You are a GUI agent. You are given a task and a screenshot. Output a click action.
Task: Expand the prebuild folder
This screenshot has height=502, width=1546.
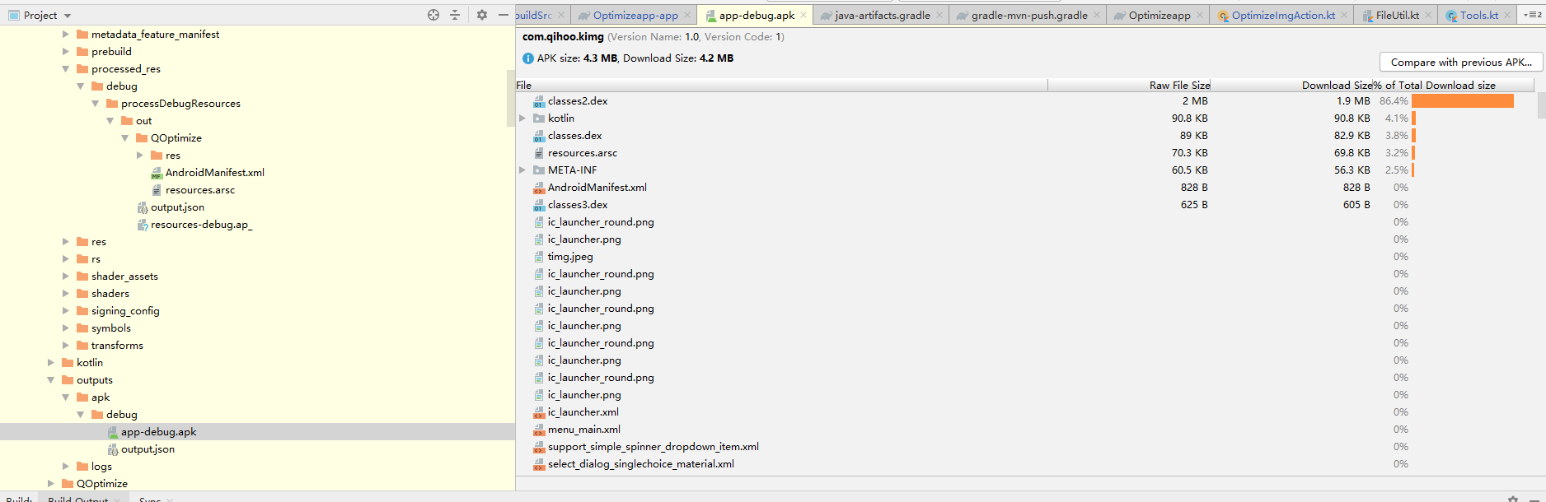[x=66, y=52]
